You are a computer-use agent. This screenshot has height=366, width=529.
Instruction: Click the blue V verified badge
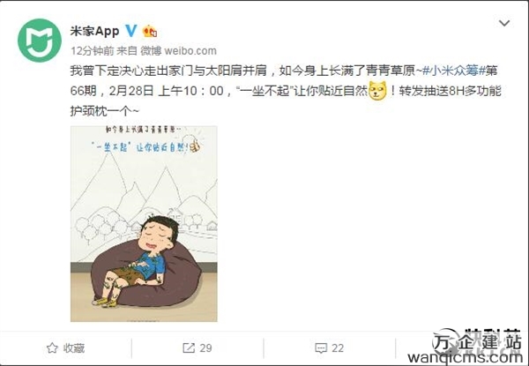[130, 31]
